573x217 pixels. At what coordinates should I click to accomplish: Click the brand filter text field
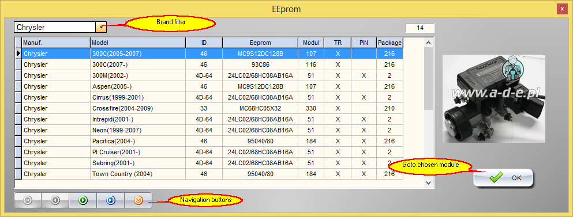pos(55,27)
